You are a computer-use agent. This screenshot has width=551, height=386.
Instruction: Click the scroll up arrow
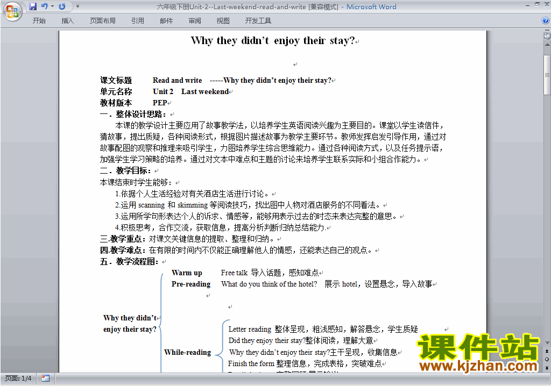tap(547, 45)
